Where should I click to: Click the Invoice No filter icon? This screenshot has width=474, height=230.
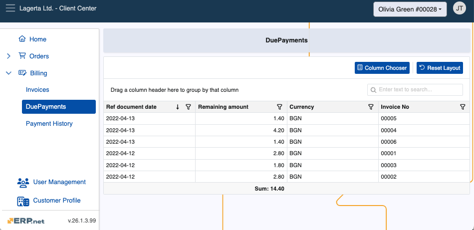tap(463, 107)
